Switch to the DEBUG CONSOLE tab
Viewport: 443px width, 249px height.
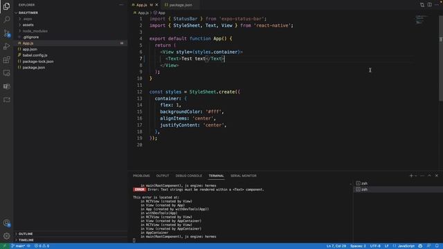click(x=189, y=176)
